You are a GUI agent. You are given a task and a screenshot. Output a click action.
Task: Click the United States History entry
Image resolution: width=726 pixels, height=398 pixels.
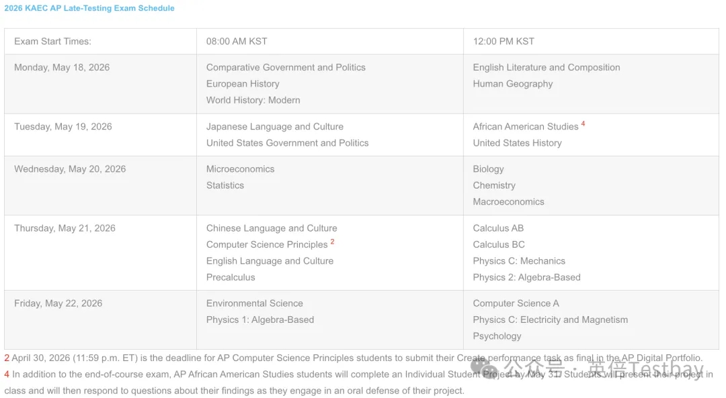click(x=517, y=143)
